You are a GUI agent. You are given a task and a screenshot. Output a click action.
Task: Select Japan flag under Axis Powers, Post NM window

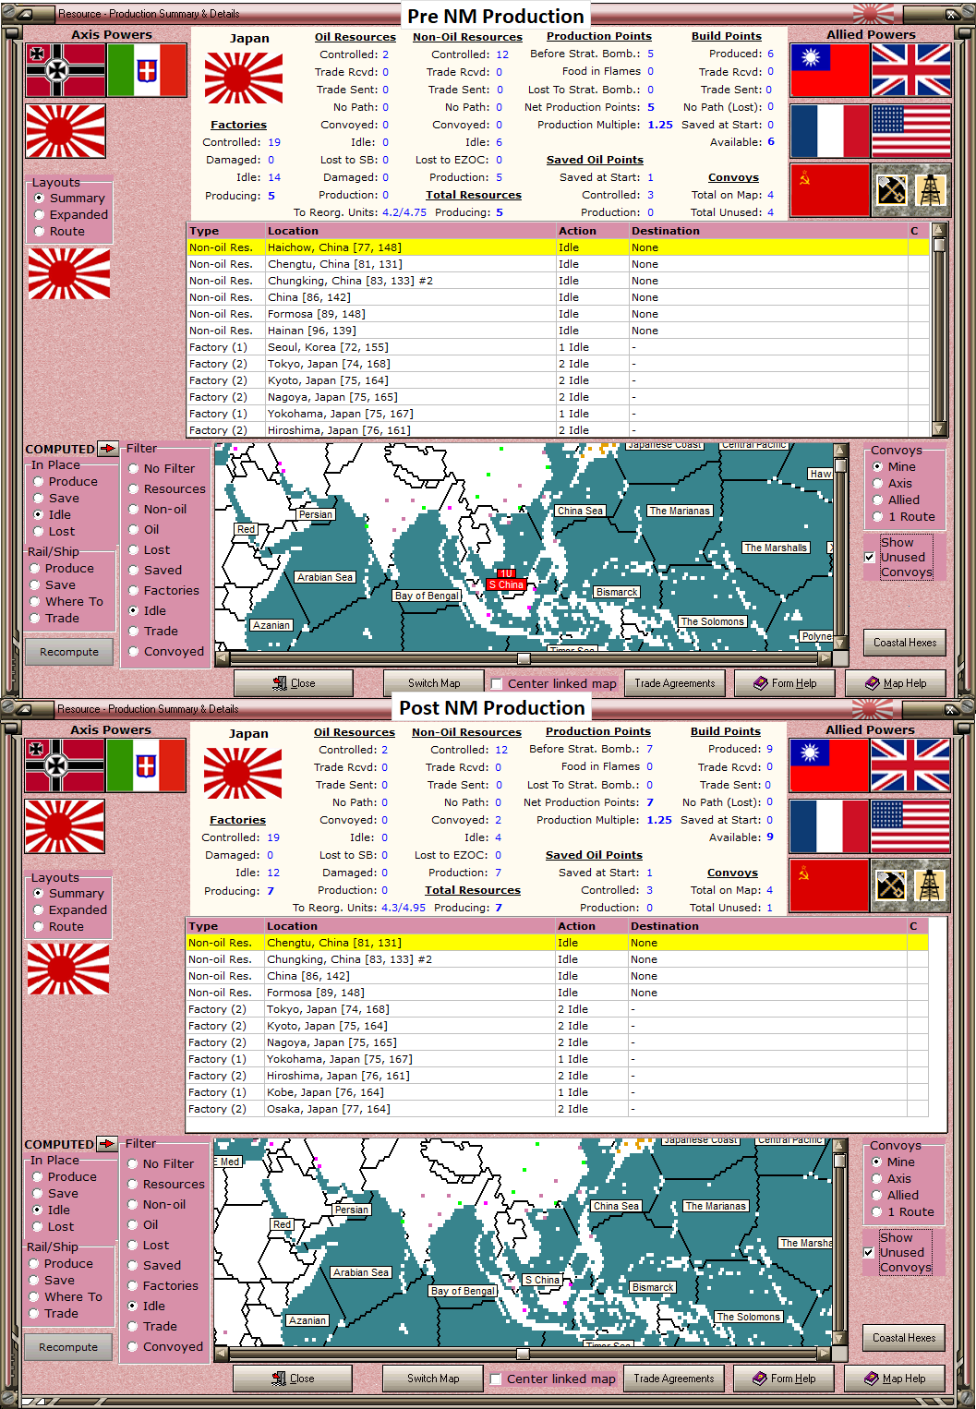65,825
